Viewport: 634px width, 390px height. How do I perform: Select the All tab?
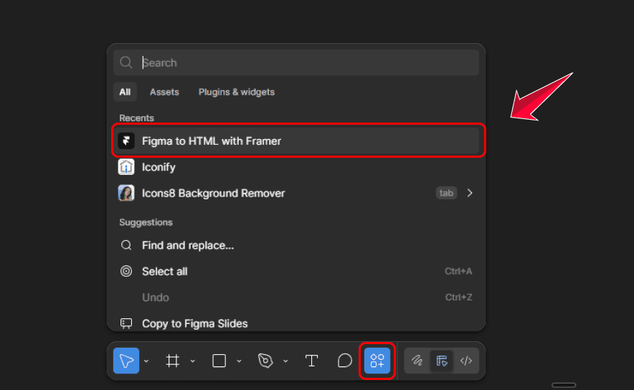pos(125,92)
